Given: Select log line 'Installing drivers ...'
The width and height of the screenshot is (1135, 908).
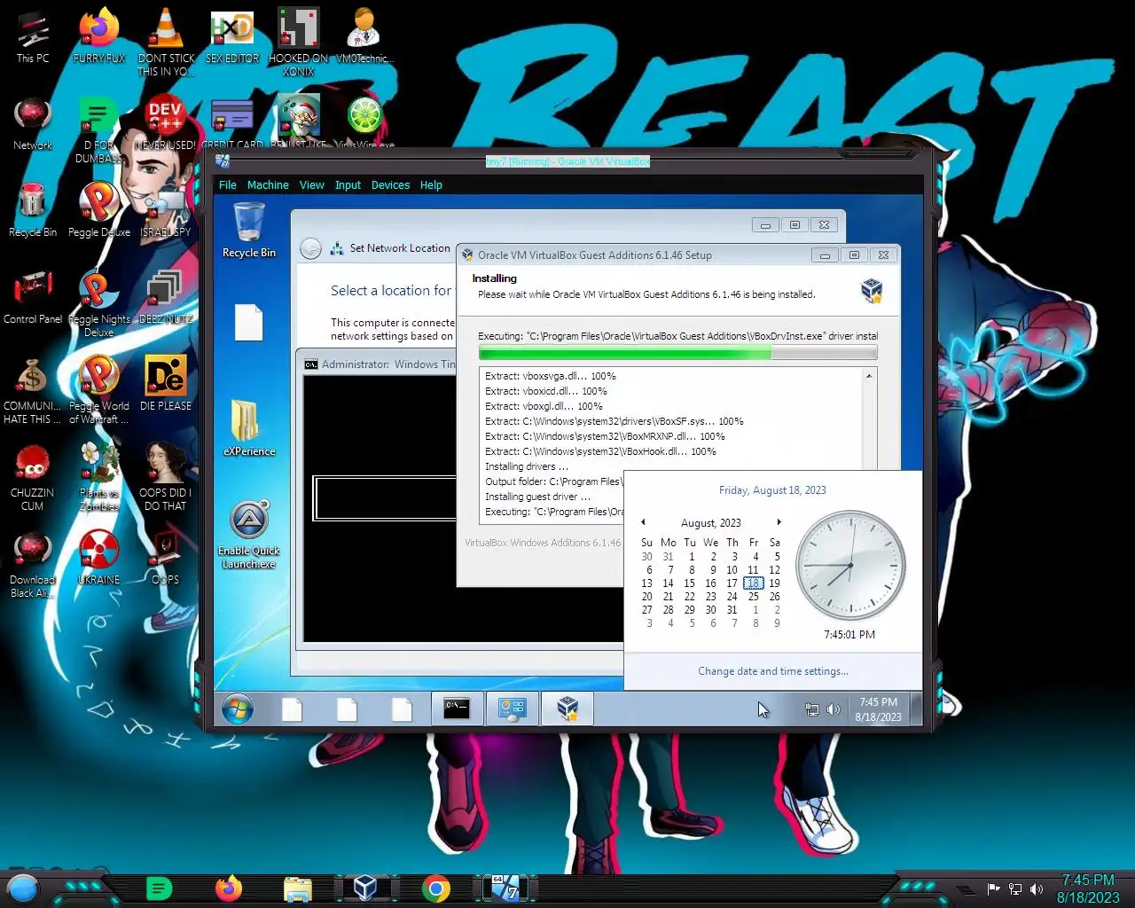Looking at the screenshot, I should point(527,466).
